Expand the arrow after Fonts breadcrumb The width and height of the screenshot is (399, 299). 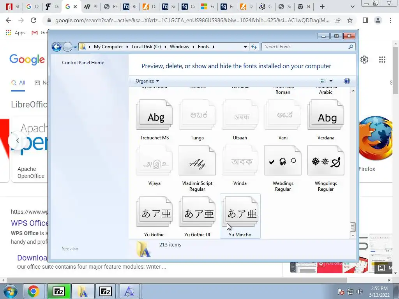pyautogui.click(x=214, y=47)
